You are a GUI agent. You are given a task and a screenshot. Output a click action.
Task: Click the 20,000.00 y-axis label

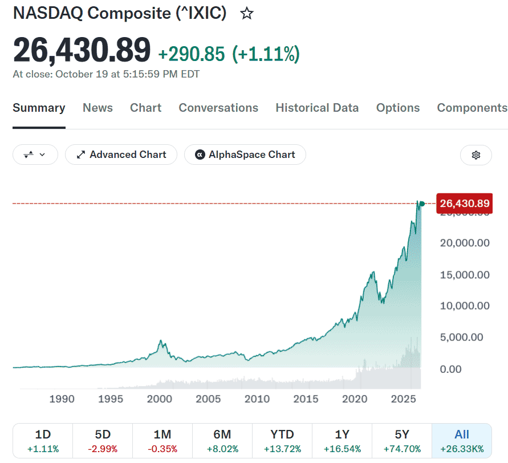click(x=465, y=243)
